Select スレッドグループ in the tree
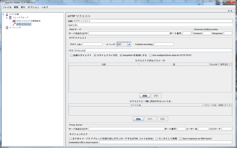This screenshot has height=148, width=237. [20, 18]
